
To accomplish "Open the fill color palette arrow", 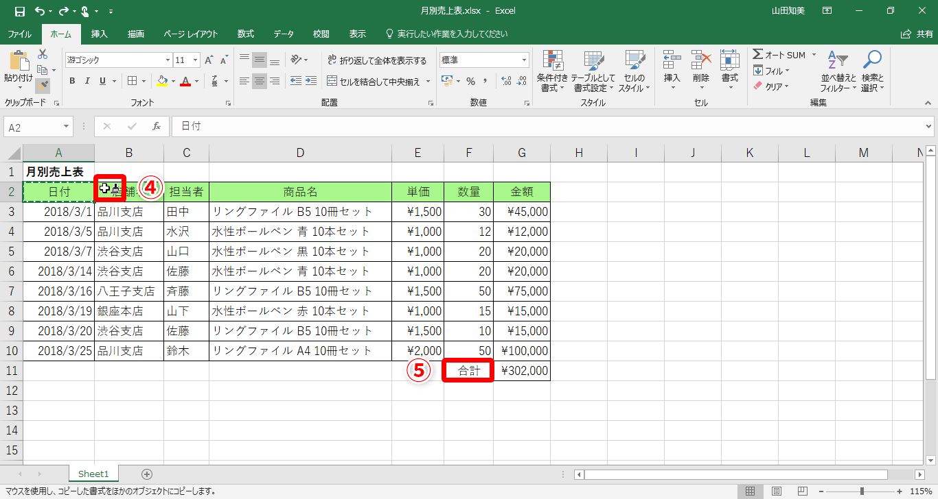I will pyautogui.click(x=172, y=82).
